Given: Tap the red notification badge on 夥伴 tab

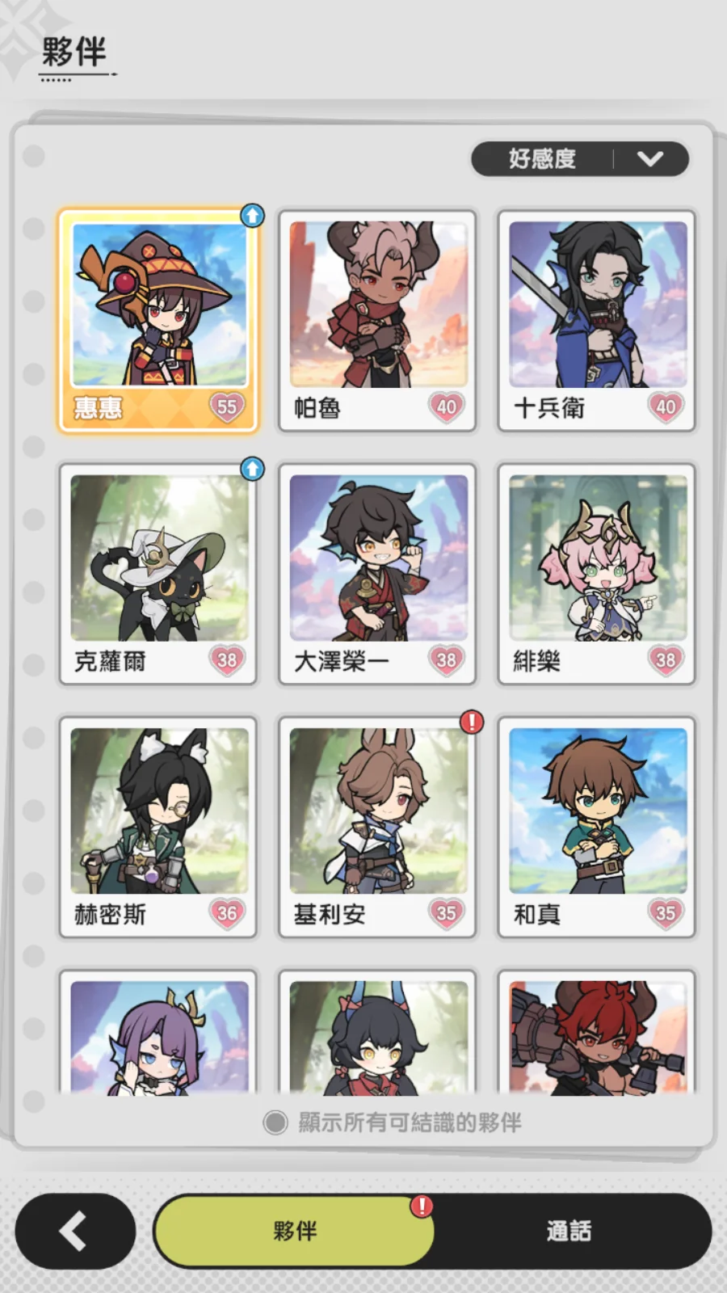Looking at the screenshot, I should pos(422,1207).
